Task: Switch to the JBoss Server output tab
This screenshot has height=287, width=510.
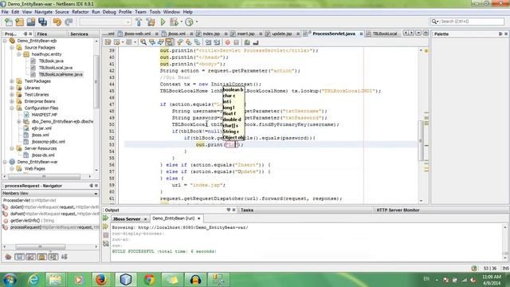Action: click(127, 218)
